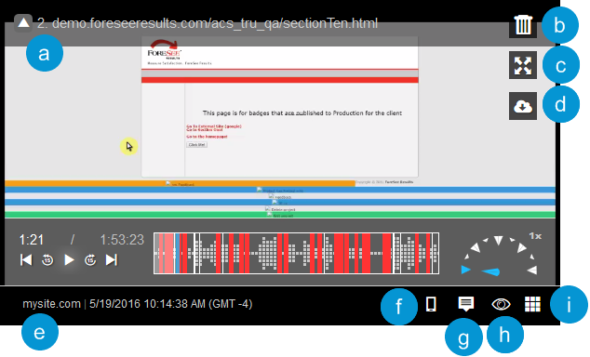The width and height of the screenshot is (590, 357).
Task: Adjust the playback speed dial
Action: (500, 257)
